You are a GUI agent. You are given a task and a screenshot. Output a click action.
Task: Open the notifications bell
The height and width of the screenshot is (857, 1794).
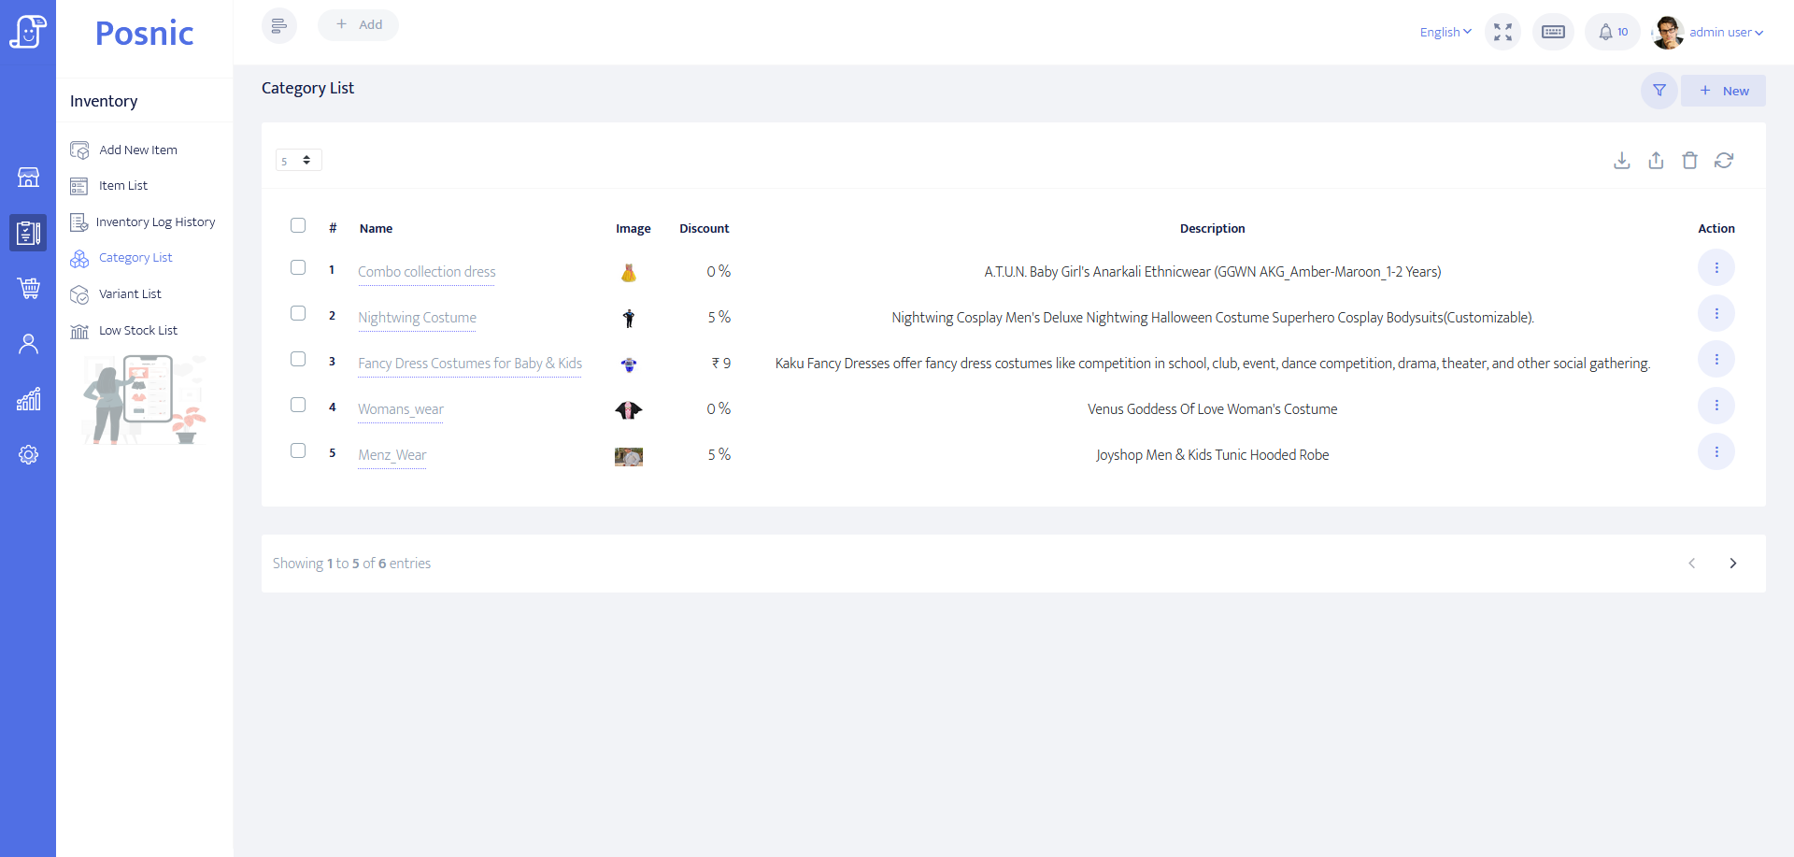[1613, 32]
